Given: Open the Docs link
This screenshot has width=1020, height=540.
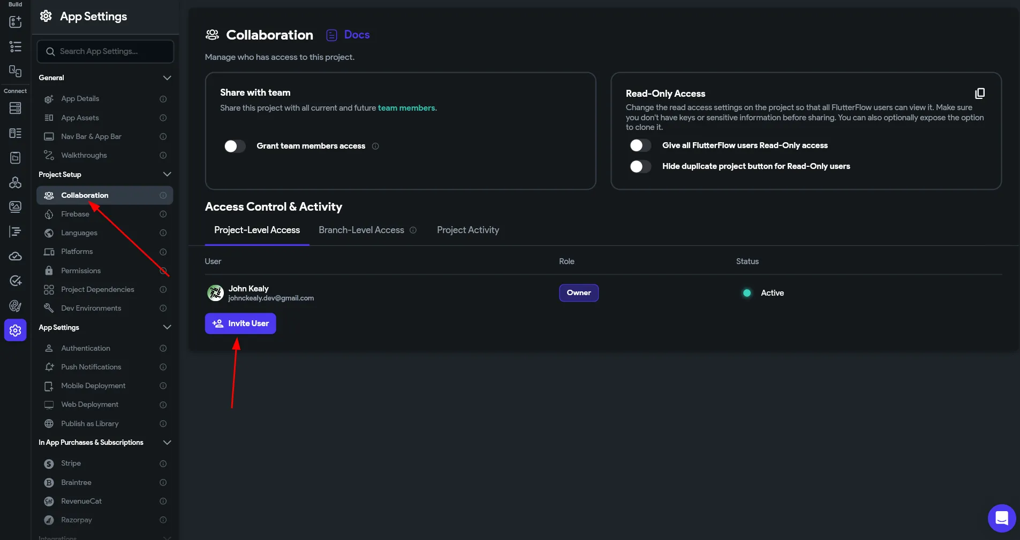Looking at the screenshot, I should 357,35.
